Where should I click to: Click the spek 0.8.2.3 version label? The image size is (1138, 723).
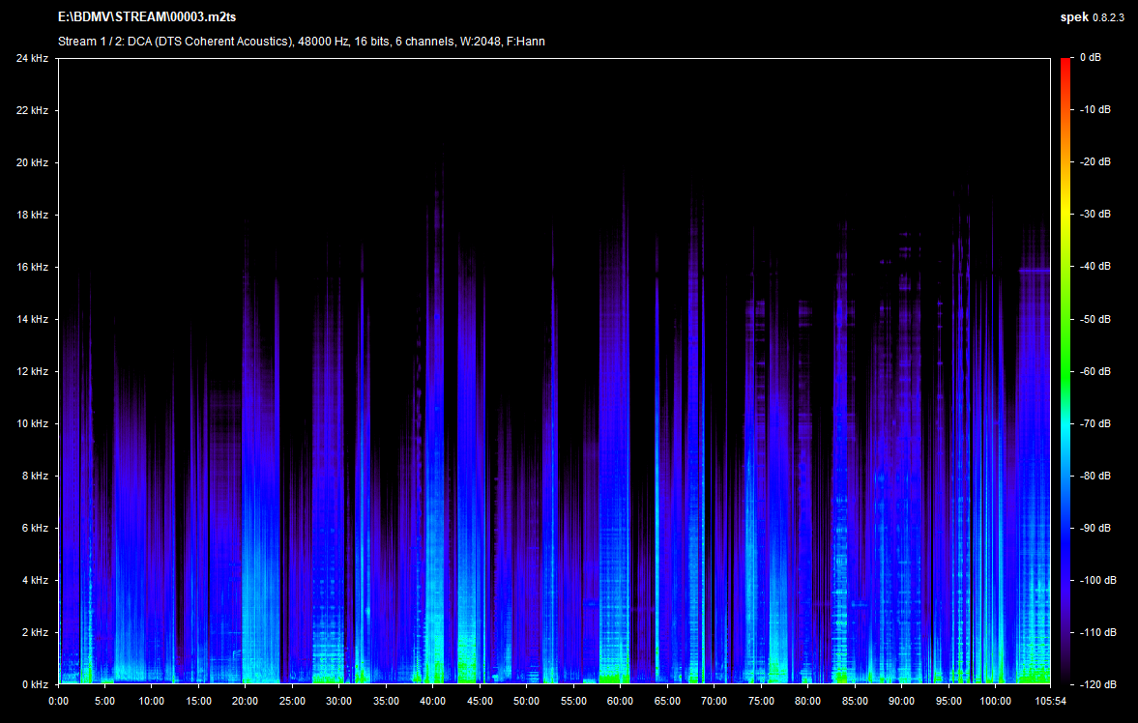[x=1093, y=18]
